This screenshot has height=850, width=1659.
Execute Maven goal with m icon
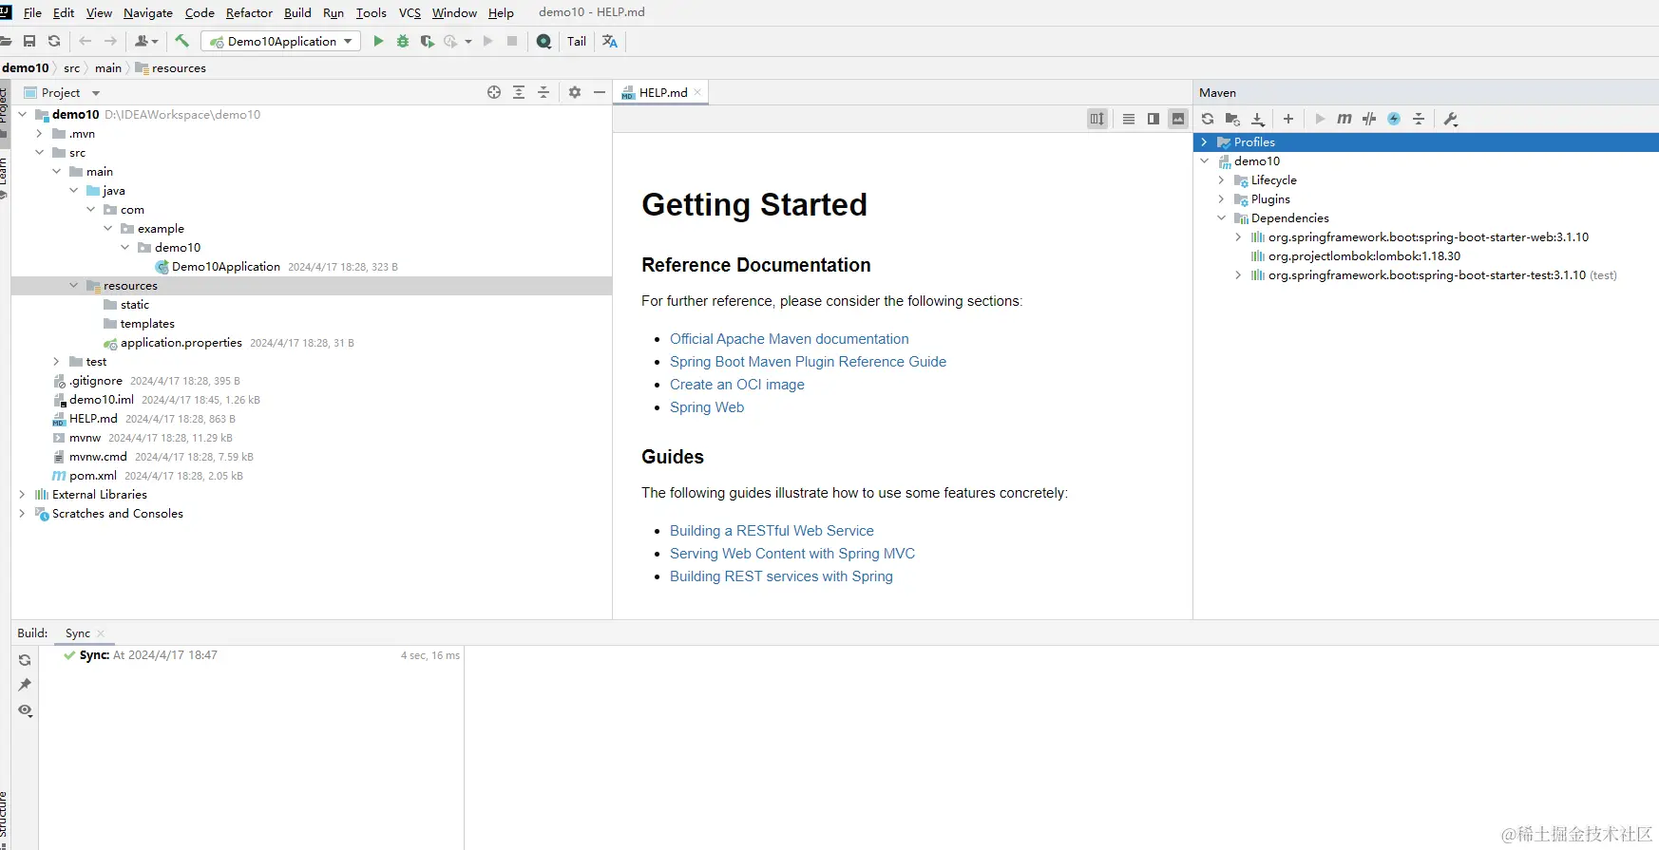click(x=1344, y=119)
